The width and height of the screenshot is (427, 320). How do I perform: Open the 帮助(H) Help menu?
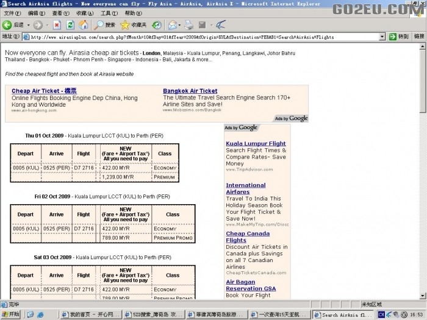coord(134,13)
